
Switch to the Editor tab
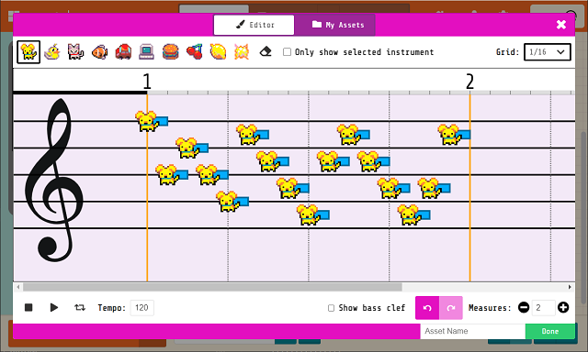[254, 25]
